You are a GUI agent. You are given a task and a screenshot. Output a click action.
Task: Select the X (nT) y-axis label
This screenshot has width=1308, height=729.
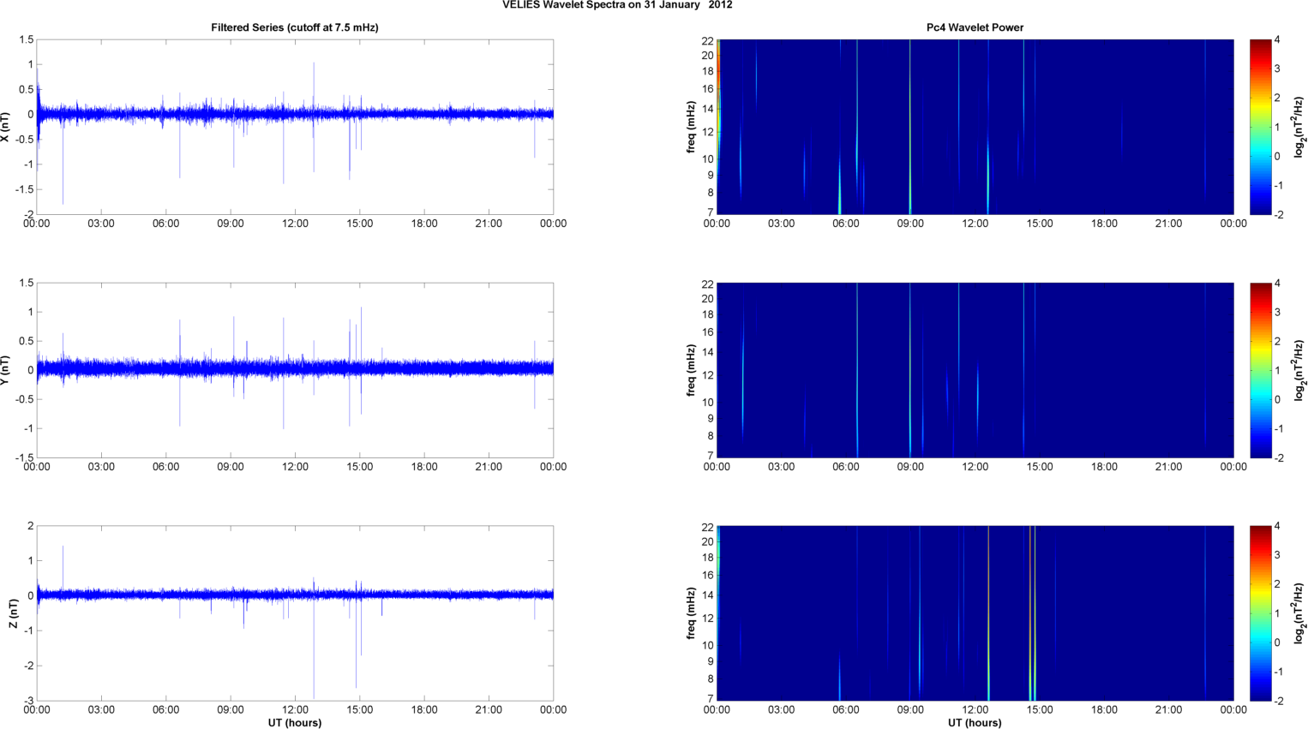5,127
